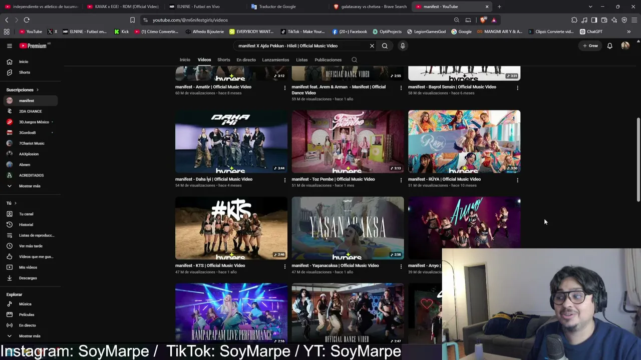Open the notifications bell
This screenshot has height=360, width=641.
tap(609, 45)
